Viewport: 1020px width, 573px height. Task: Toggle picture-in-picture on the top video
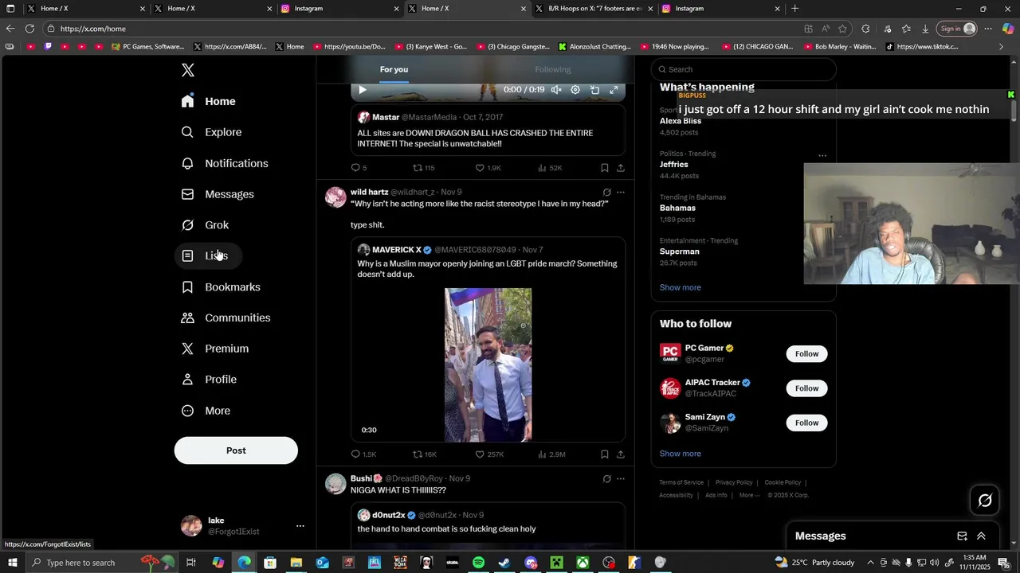point(594,90)
